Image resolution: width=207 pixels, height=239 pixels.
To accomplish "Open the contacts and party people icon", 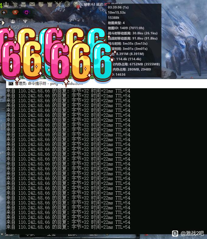I will [x=6, y=5].
